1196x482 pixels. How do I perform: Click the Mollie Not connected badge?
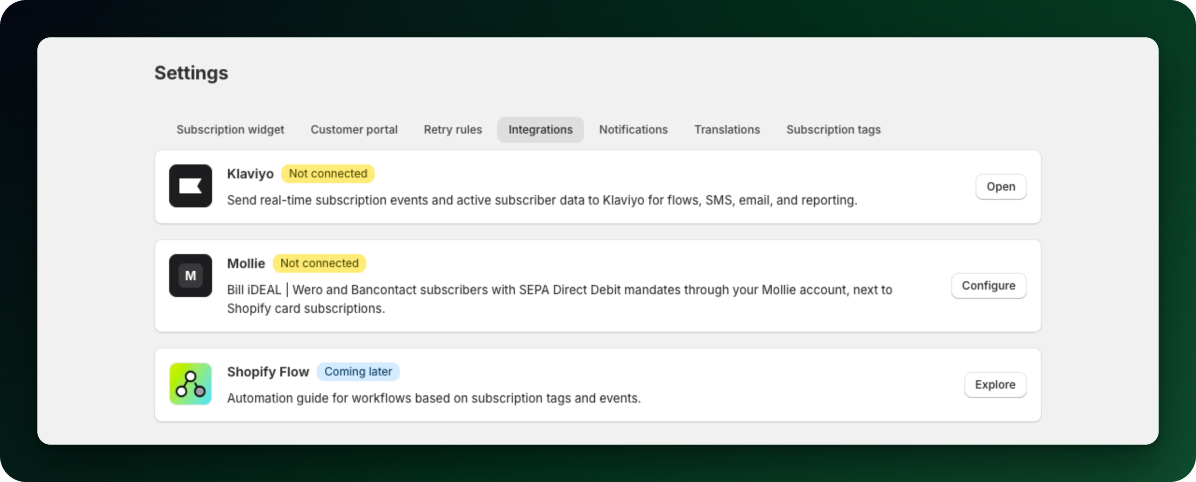click(x=320, y=263)
